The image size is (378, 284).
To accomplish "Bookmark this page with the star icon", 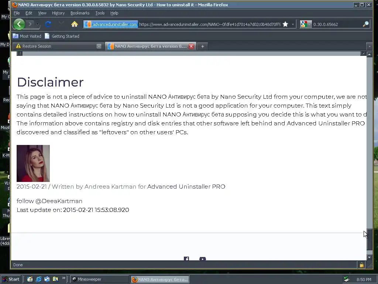I will (285, 24).
